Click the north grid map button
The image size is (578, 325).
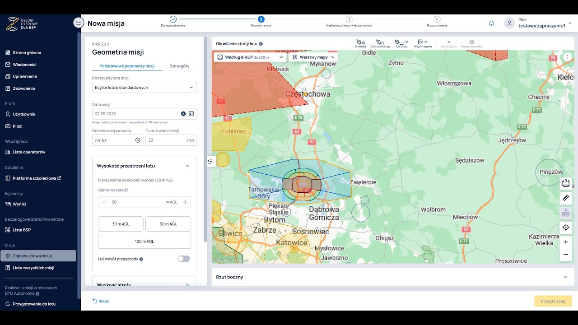point(566,213)
